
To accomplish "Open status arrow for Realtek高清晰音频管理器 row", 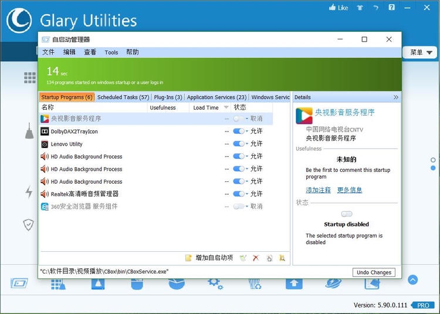I will (x=247, y=194).
